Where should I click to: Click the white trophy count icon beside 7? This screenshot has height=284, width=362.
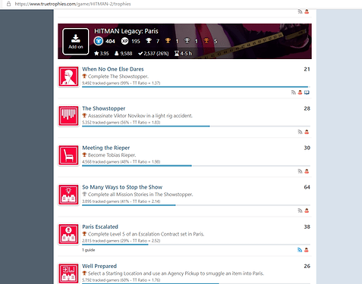(x=149, y=41)
